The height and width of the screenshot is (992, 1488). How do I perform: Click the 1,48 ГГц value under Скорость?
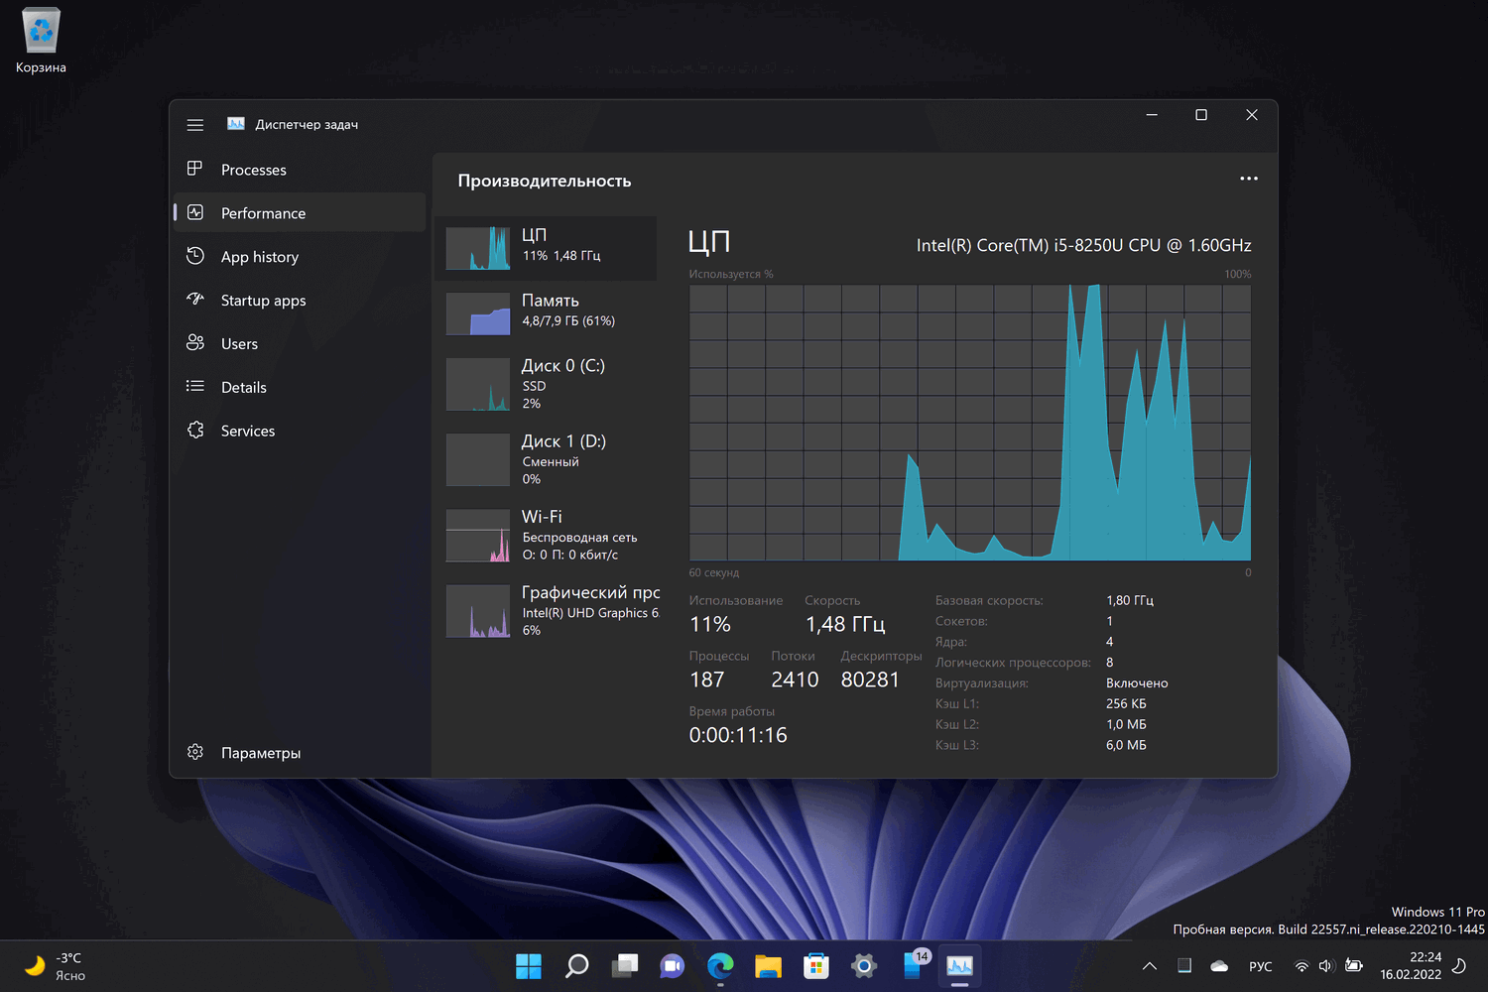pyautogui.click(x=845, y=624)
